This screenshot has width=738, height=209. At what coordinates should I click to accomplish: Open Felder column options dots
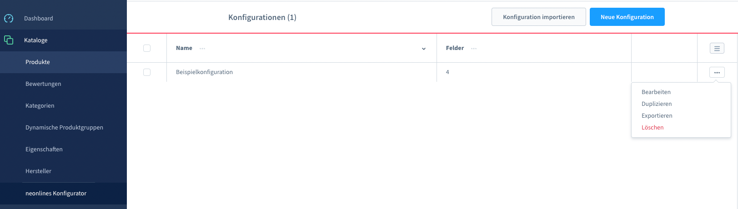(474, 49)
